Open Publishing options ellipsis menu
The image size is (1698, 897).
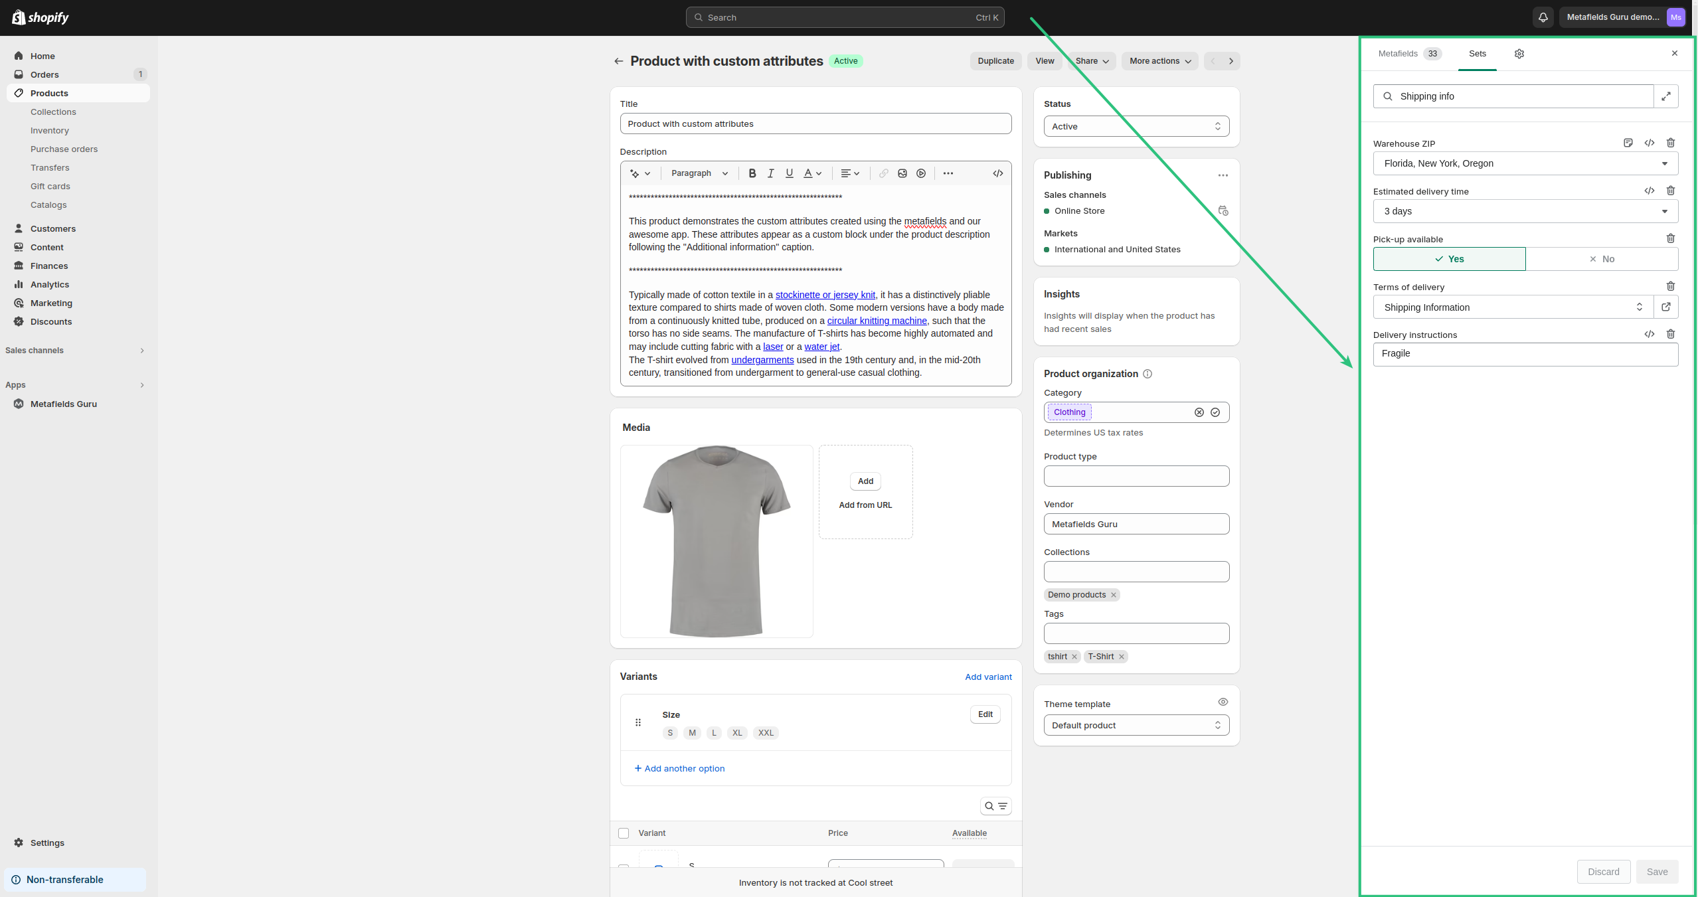point(1223,175)
